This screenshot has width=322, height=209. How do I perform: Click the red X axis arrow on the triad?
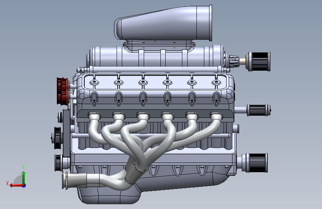coord(16,186)
